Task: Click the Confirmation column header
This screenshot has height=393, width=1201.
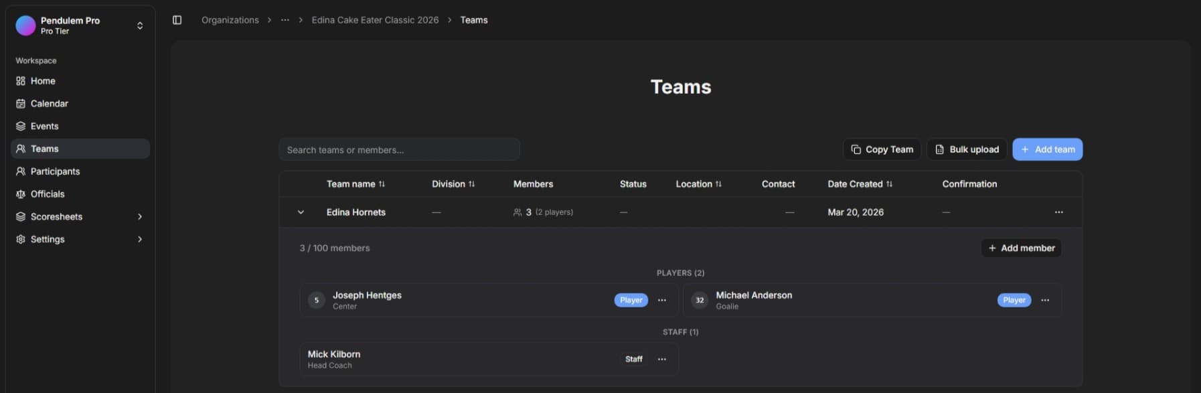Action: point(969,184)
